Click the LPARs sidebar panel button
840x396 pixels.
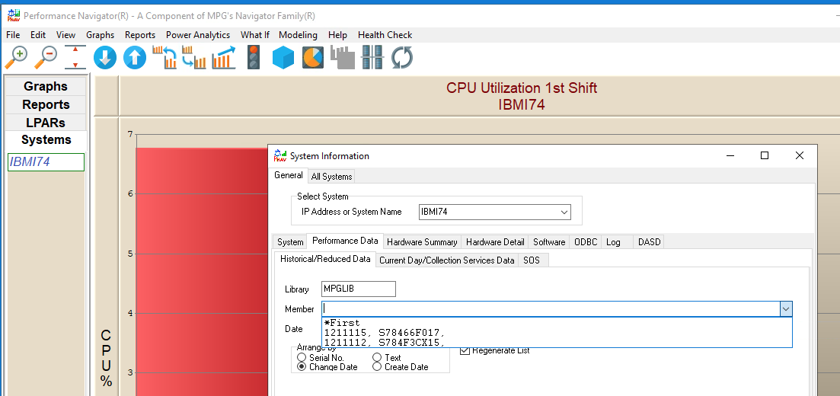pos(46,123)
